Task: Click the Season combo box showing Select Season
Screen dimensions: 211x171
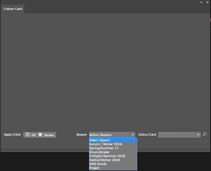Action: [112, 135]
